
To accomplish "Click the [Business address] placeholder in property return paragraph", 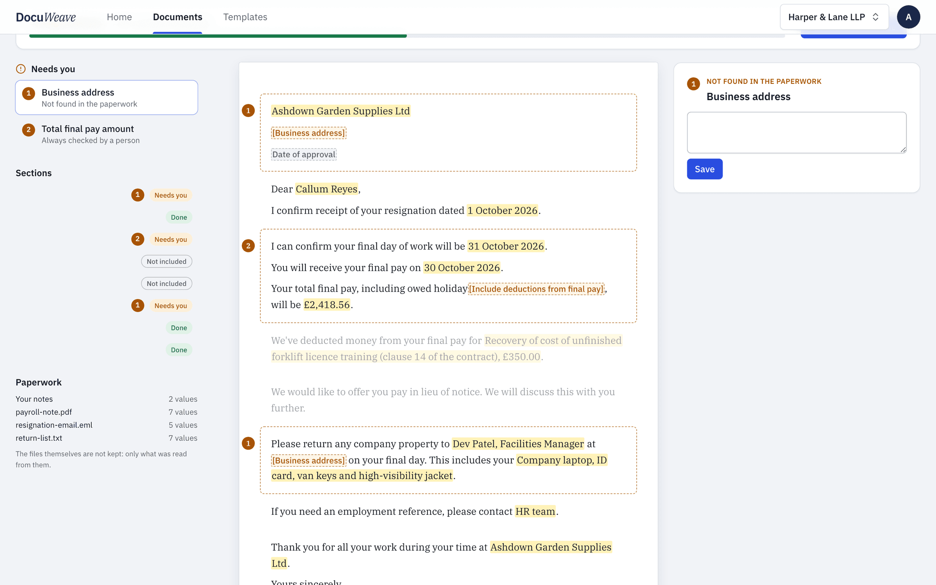I will [x=308, y=461].
